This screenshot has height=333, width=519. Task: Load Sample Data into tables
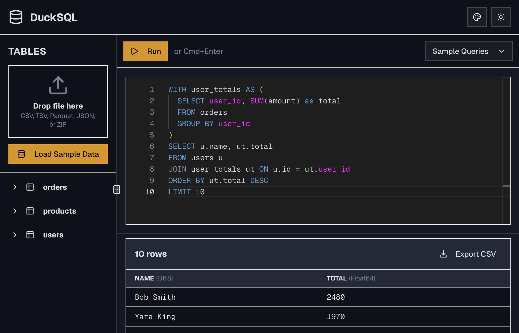coord(58,154)
